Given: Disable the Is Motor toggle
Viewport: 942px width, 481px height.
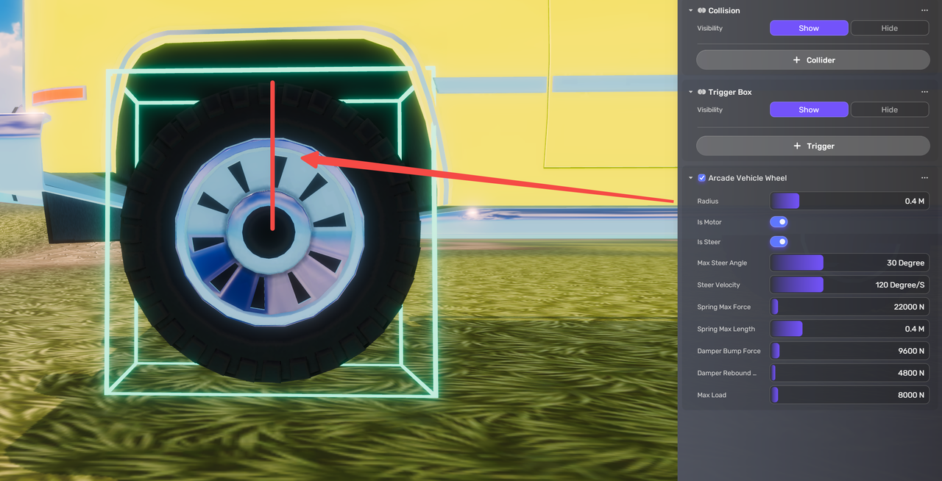Looking at the screenshot, I should coord(779,221).
